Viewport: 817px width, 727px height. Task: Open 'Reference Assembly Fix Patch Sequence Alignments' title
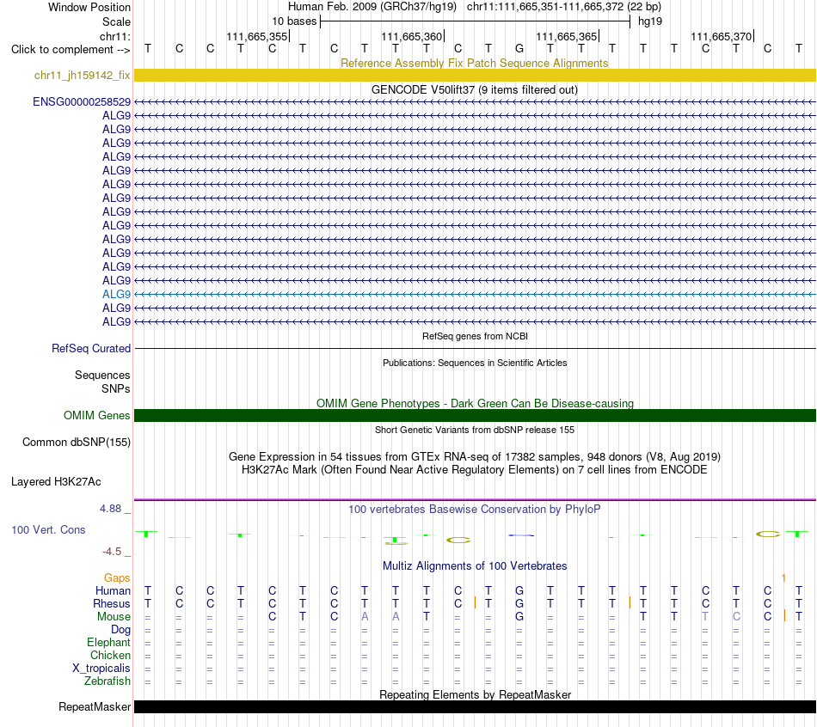tap(474, 63)
